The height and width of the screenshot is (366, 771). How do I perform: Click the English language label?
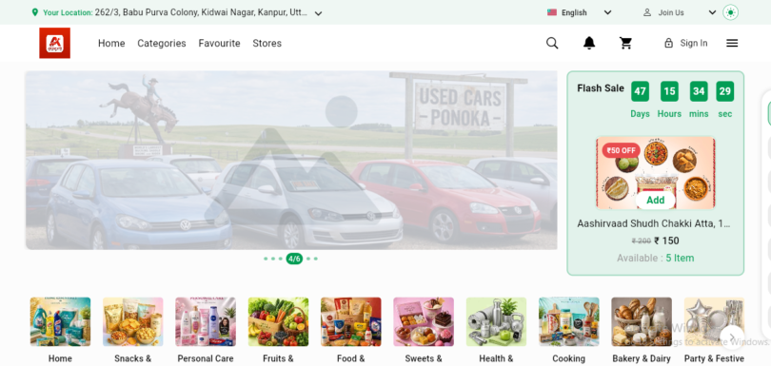click(574, 12)
